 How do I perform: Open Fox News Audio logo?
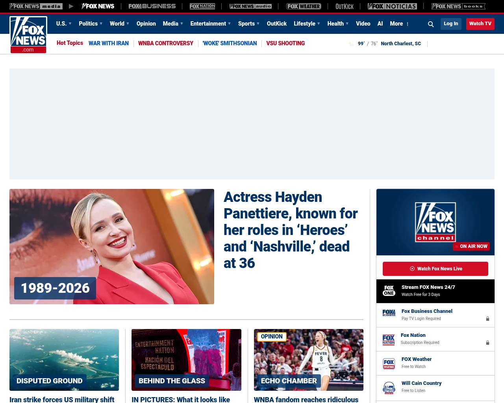pos(250,6)
